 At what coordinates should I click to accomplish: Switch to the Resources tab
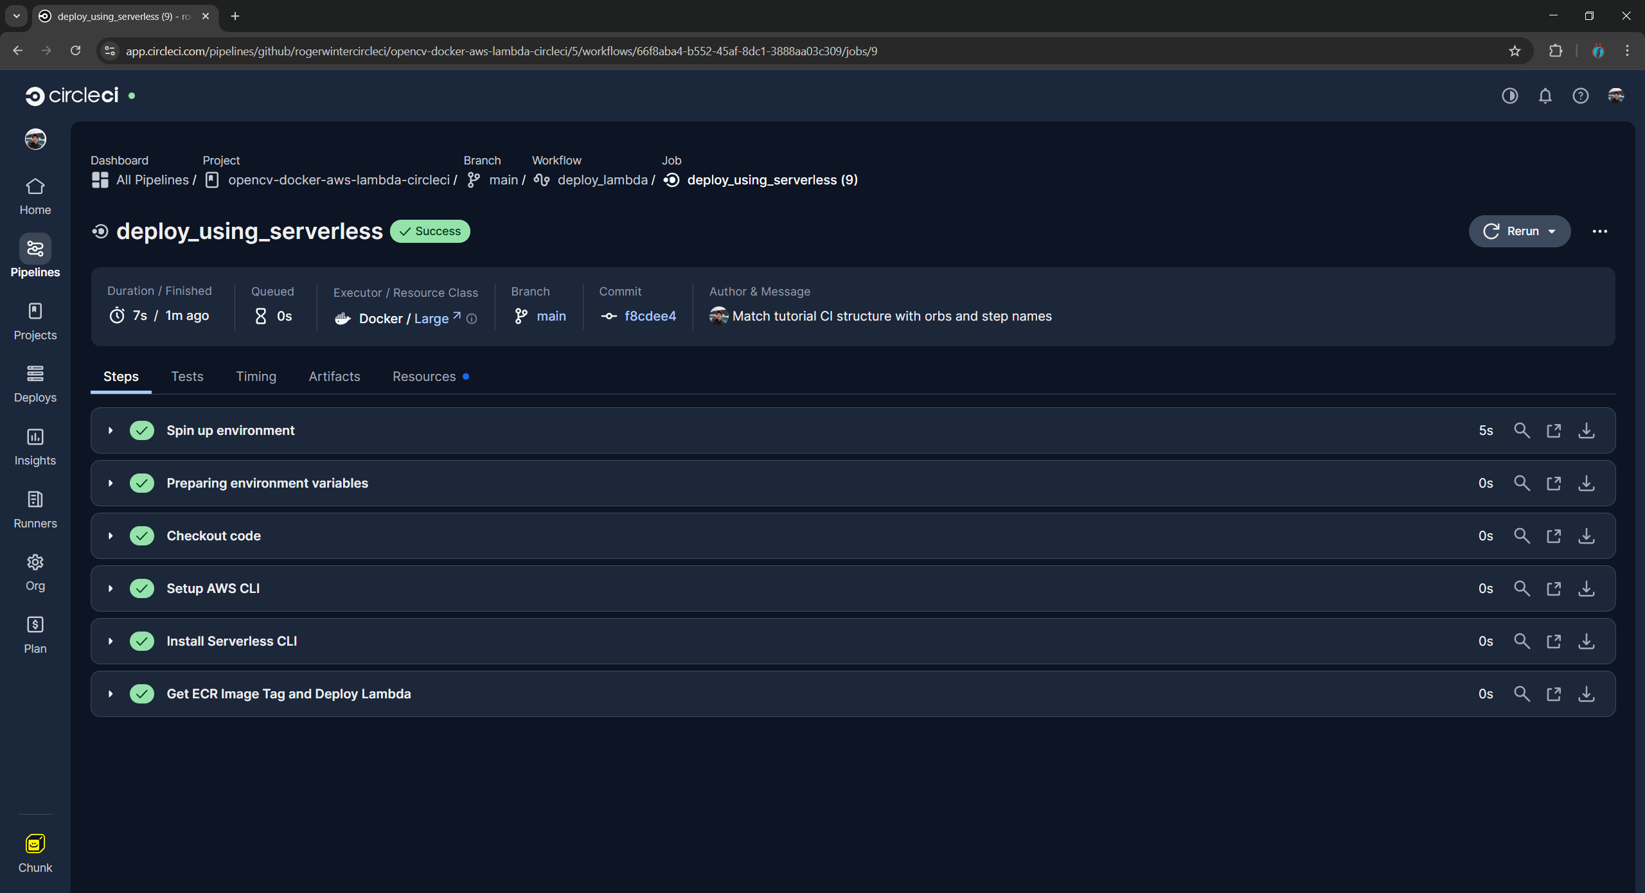tap(424, 376)
